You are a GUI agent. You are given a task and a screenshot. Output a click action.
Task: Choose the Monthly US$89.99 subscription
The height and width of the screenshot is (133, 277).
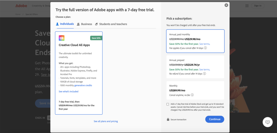point(195,90)
